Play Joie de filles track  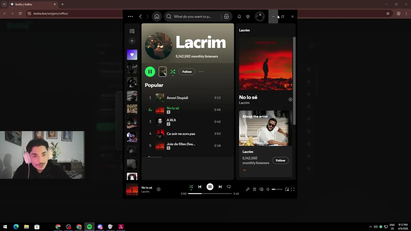[188, 146]
